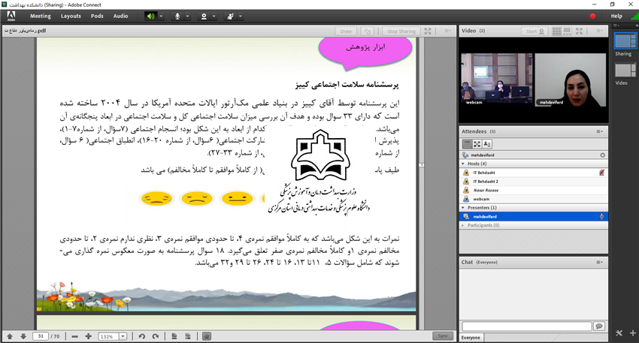This screenshot has width=639, height=343.
Task: Maximize the Video pod
Action: tap(579, 31)
